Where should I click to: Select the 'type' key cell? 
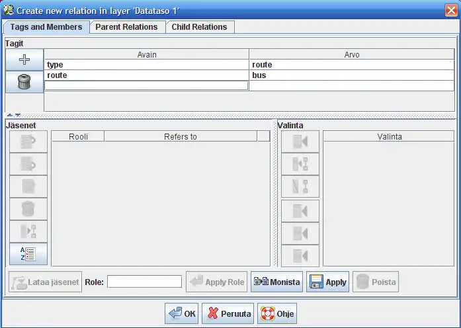point(146,65)
